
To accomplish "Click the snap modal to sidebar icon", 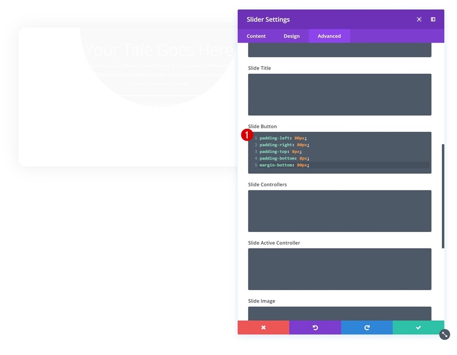I will [433, 19].
